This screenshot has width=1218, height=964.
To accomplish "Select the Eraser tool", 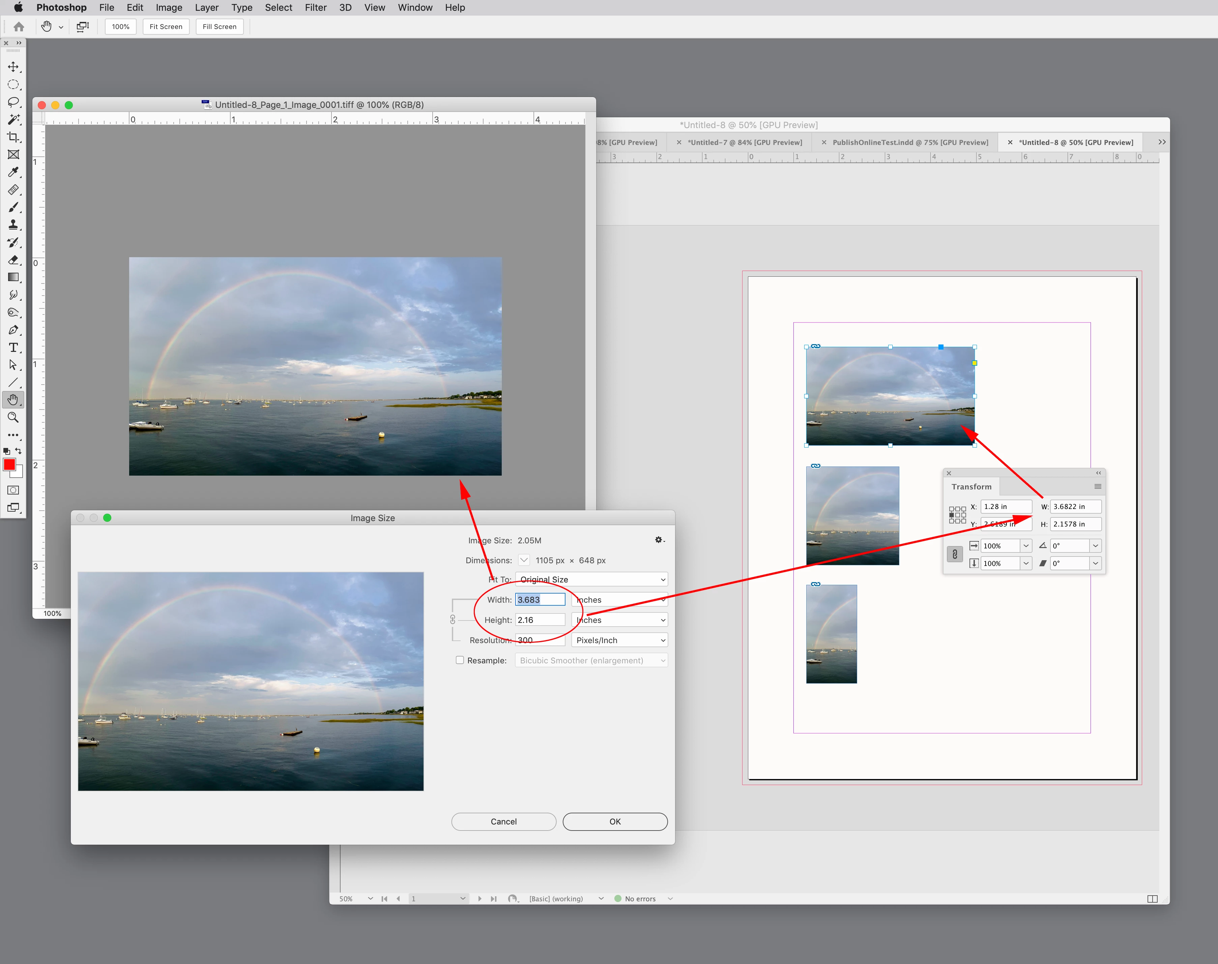I will (13, 260).
